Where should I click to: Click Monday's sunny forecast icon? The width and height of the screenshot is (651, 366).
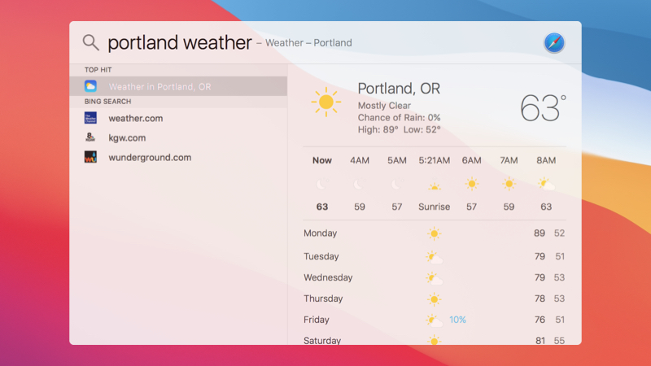pos(434,233)
